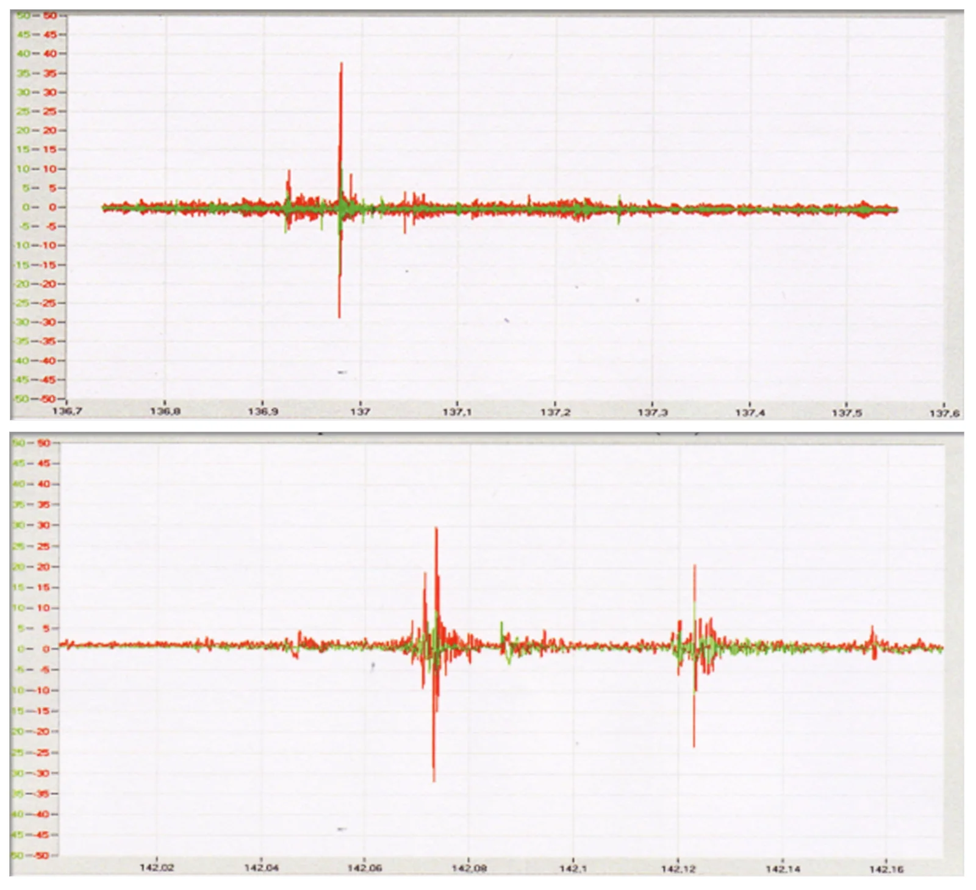Click the red 40 y-axis label in top chart
The width and height of the screenshot is (976, 890).
(x=49, y=54)
